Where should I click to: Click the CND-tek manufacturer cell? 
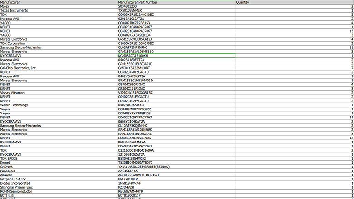59,166
